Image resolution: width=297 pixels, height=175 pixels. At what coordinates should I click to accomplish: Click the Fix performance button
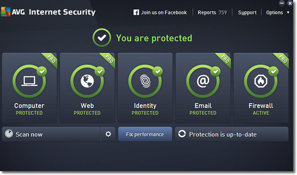click(145, 134)
